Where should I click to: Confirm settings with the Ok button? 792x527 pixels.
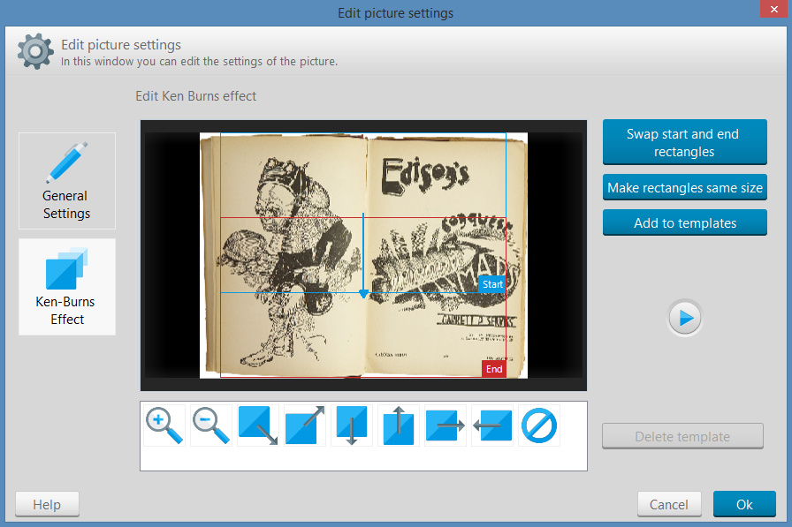pyautogui.click(x=744, y=504)
